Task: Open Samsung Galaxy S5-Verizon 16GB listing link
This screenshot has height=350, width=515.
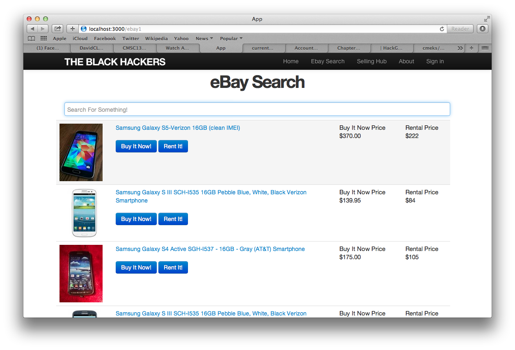Action: click(178, 128)
